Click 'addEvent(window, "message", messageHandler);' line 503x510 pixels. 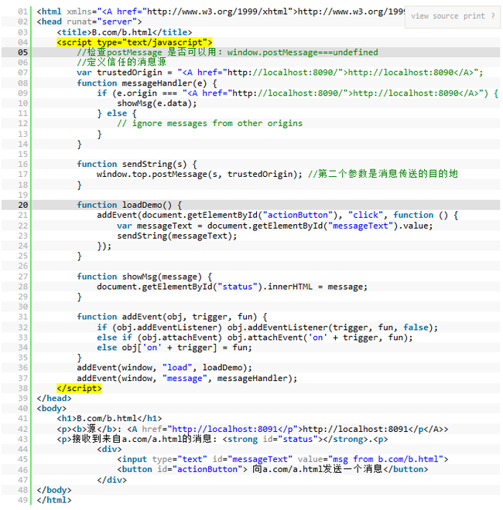click(187, 379)
